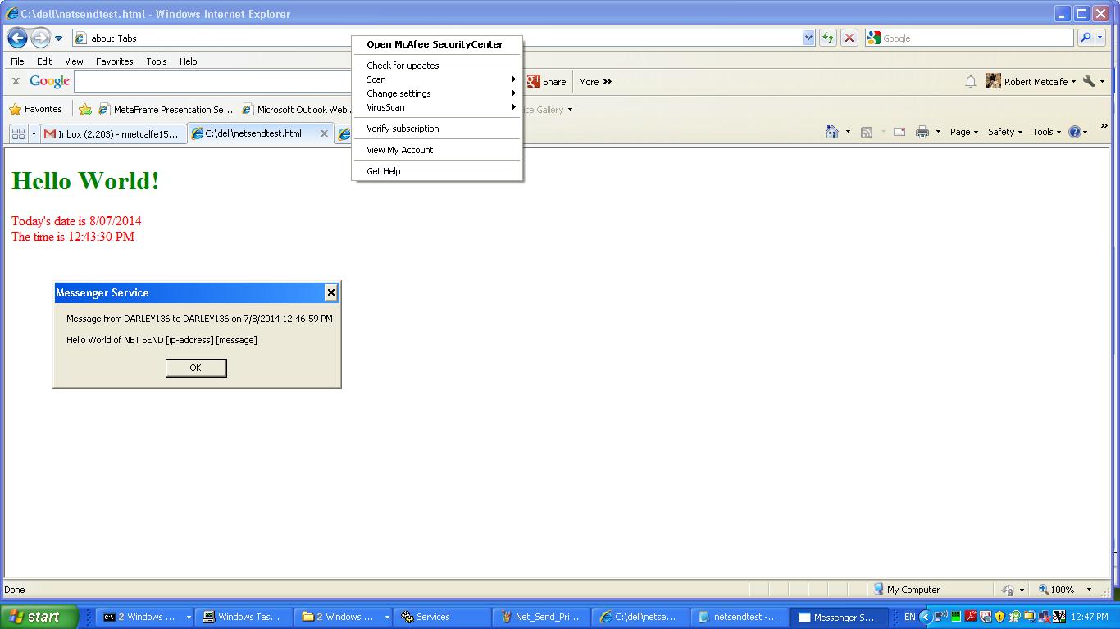Open the File menu
Viewport: 1120px width, 629px height.
point(17,61)
